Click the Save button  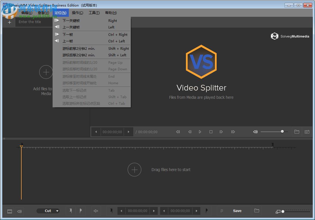[x=237, y=211]
